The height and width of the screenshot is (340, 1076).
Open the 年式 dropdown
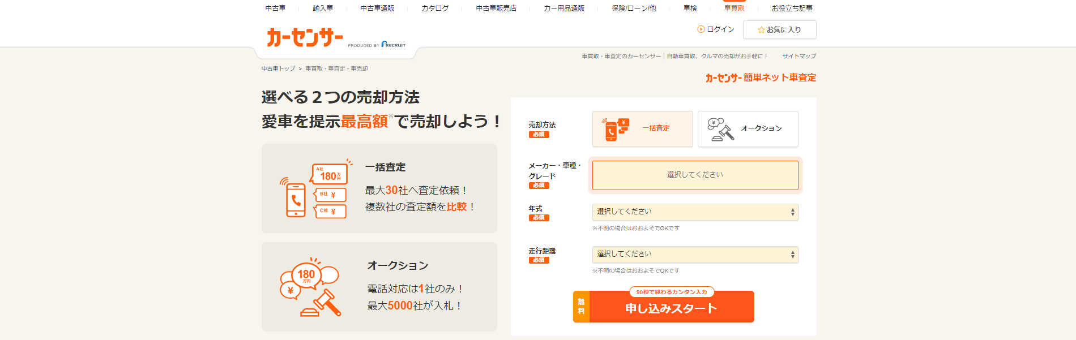tap(695, 212)
